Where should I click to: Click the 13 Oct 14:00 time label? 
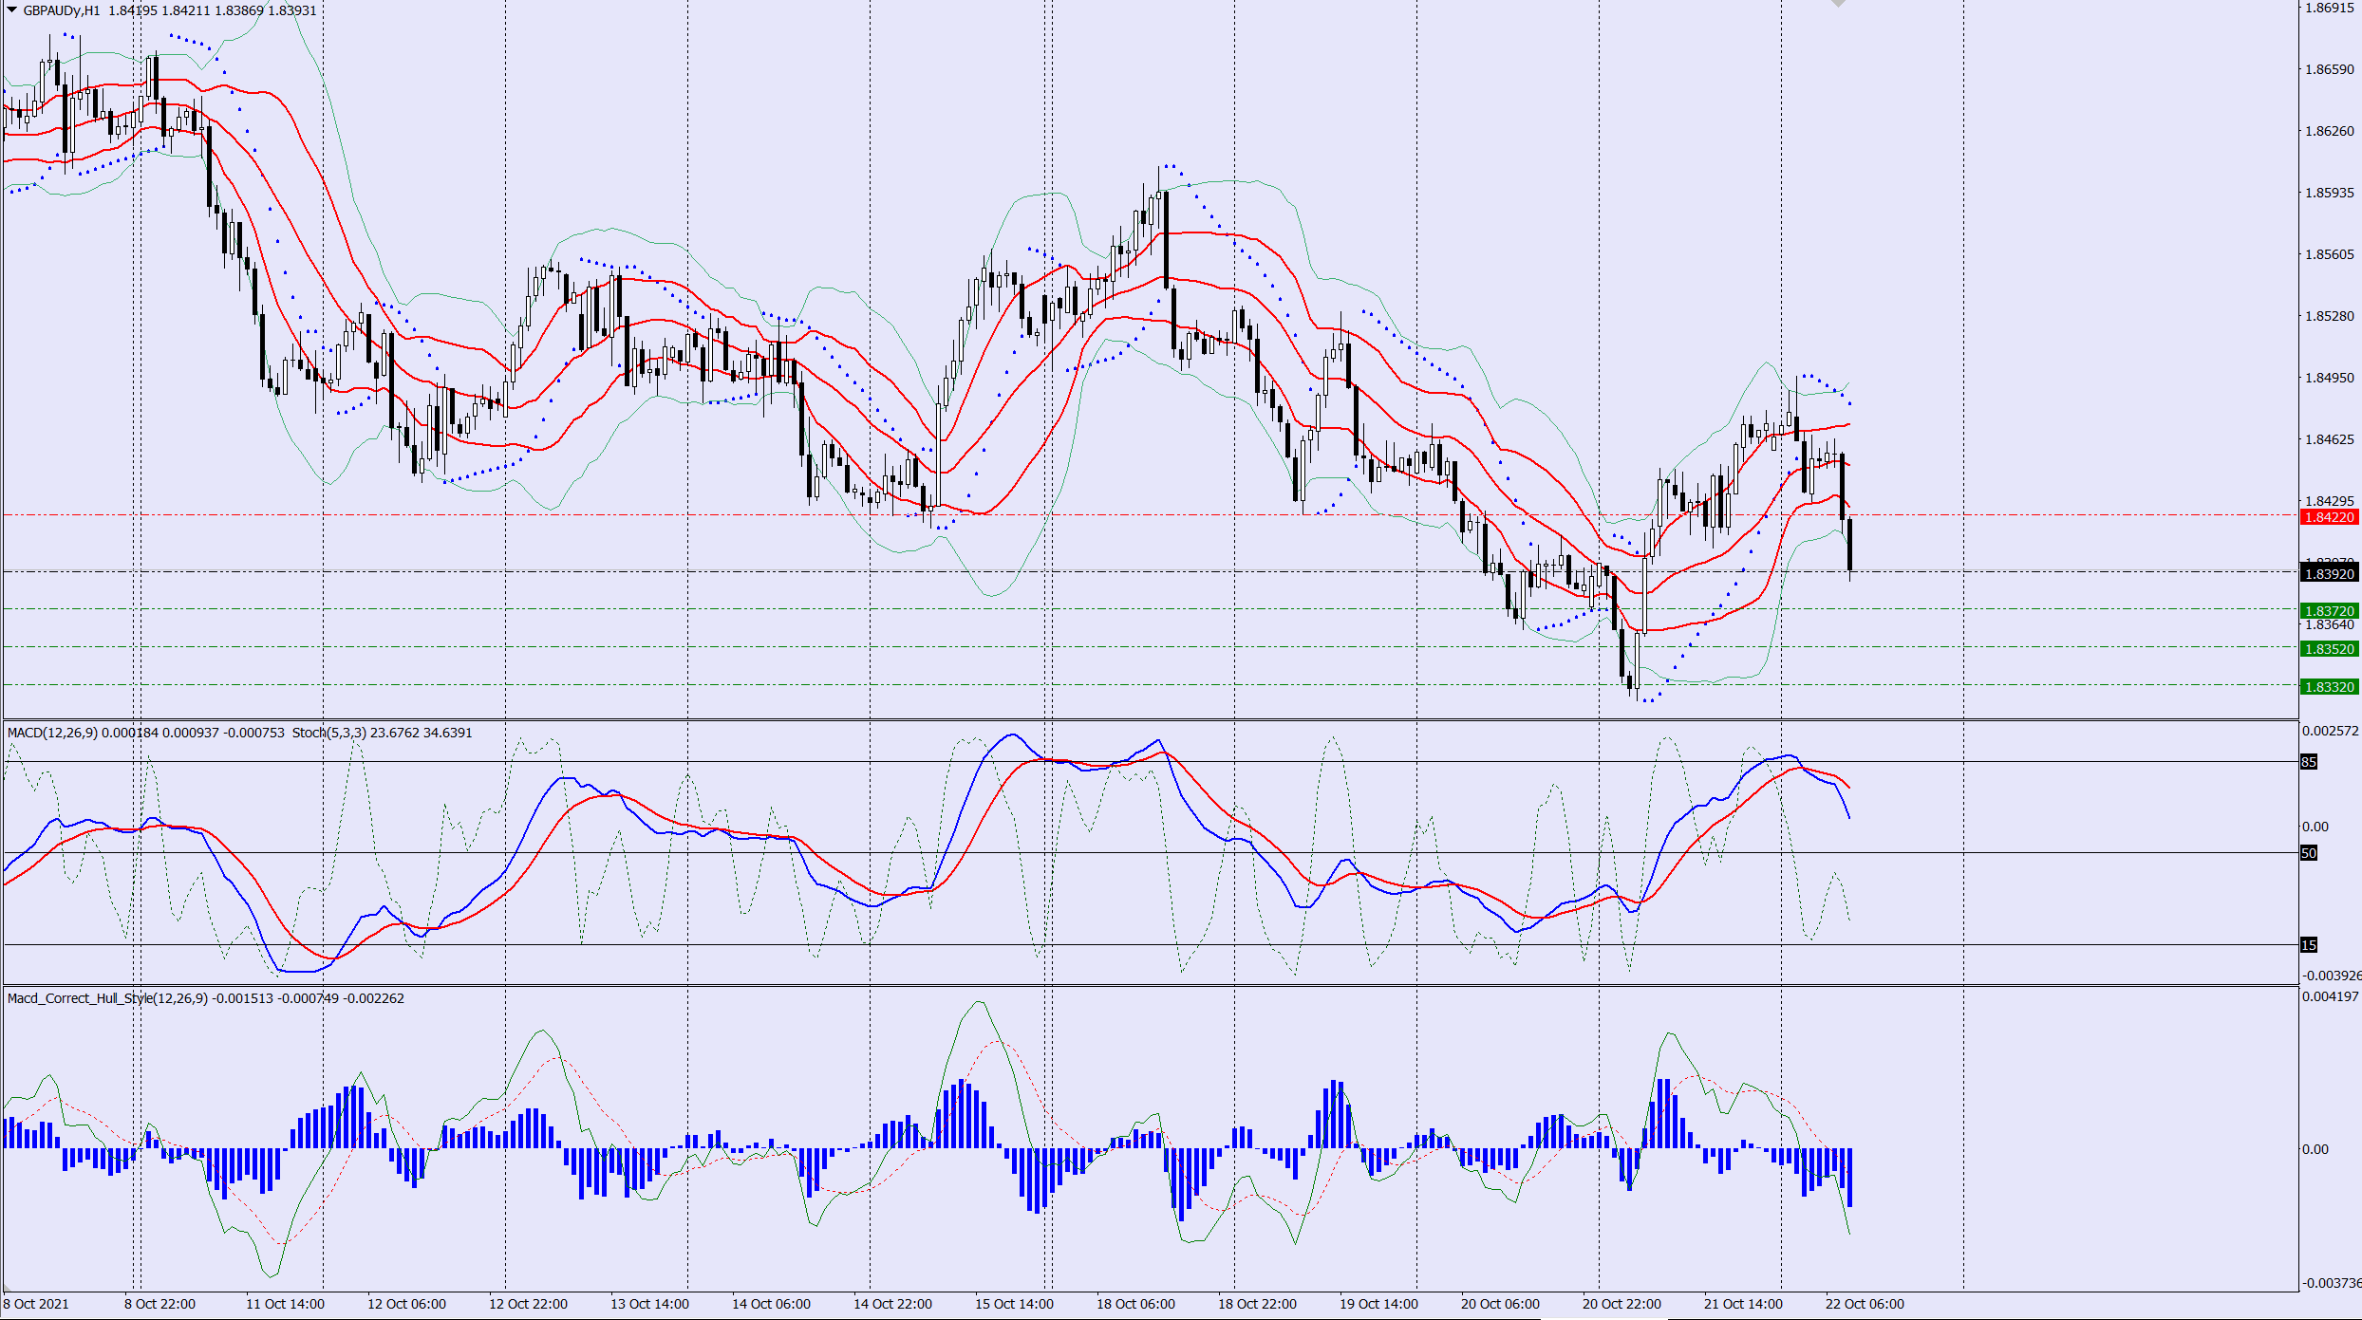click(649, 1304)
